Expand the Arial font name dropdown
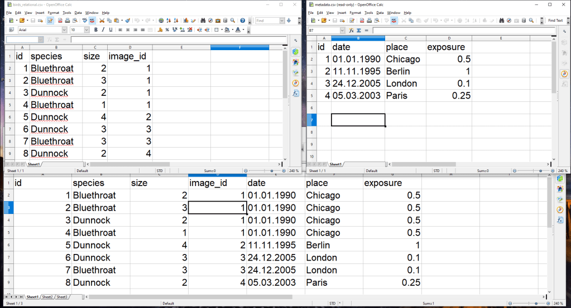The height and width of the screenshot is (308, 571). point(64,30)
